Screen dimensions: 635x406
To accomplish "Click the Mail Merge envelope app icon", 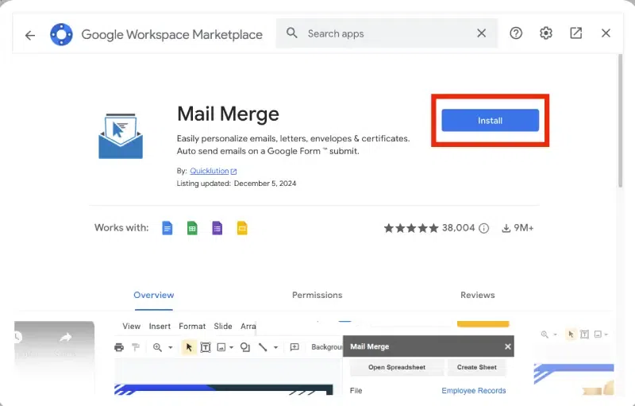I will pos(121,136).
